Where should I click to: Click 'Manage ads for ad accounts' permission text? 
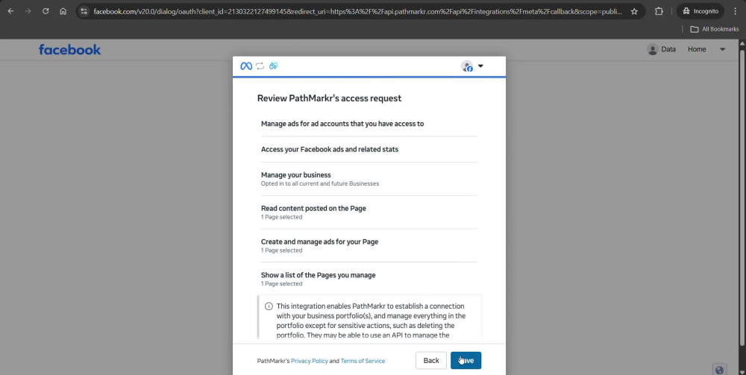pyautogui.click(x=342, y=124)
